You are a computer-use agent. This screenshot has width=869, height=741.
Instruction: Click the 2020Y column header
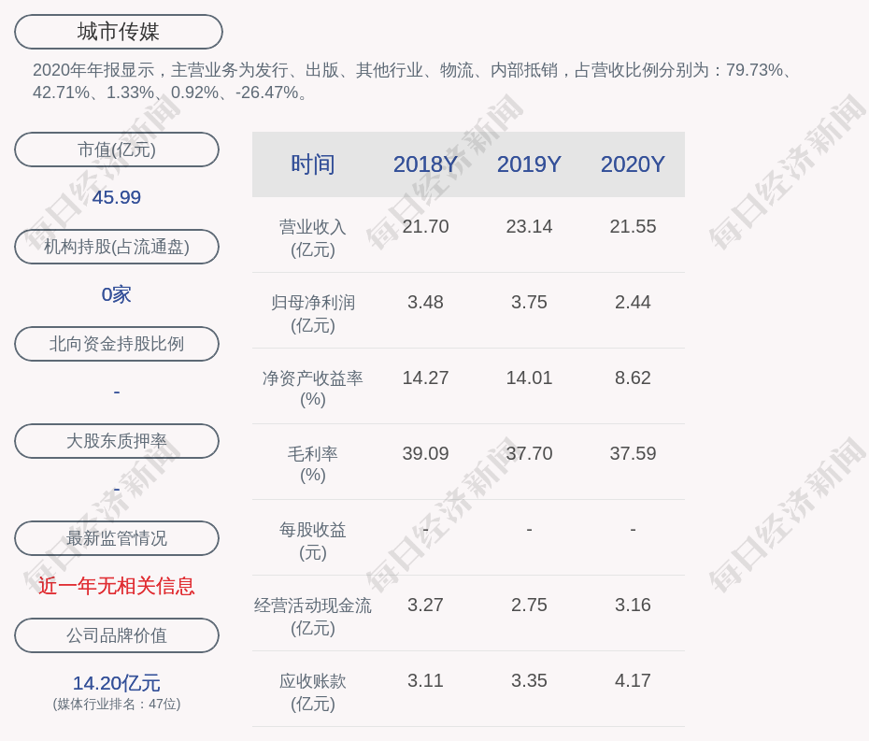coord(633,164)
